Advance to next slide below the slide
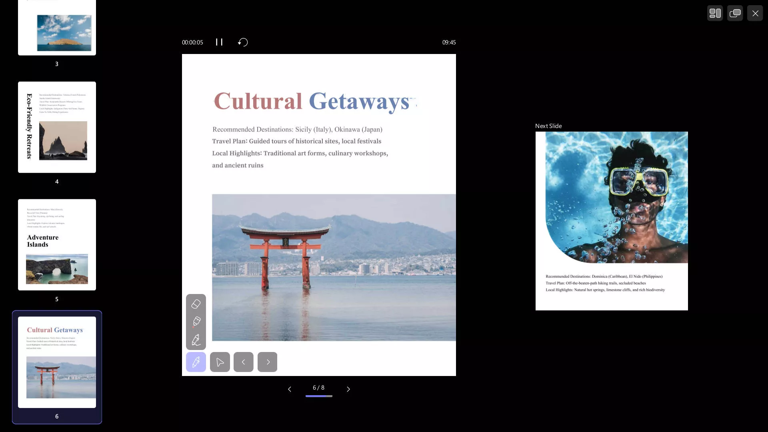 [x=348, y=389]
